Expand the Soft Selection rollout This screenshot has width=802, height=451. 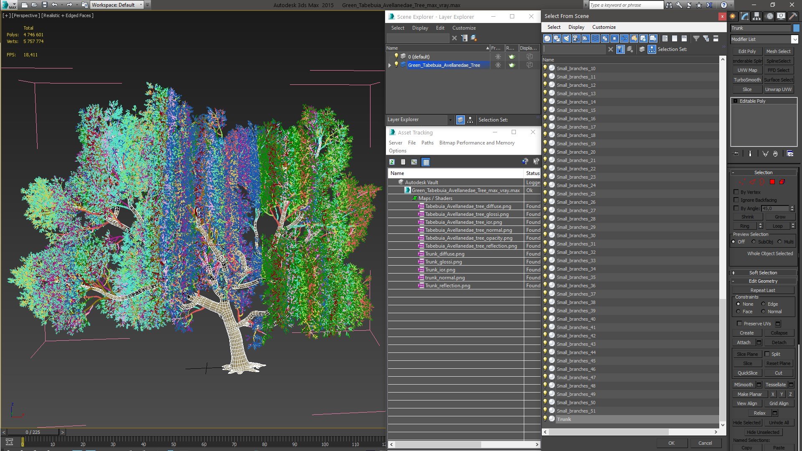pyautogui.click(x=763, y=273)
